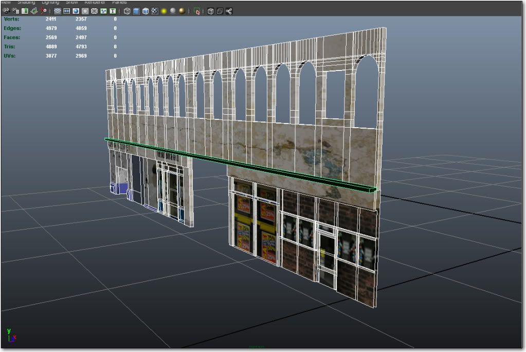Click the Select Camera icon
Viewport: 526px width, 352px height.
pos(6,11)
